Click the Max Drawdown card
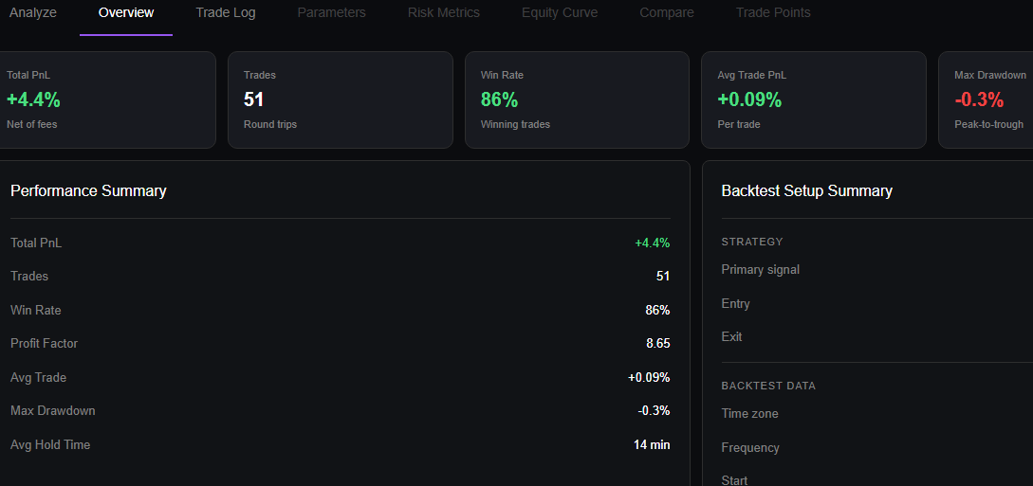 pos(986,100)
